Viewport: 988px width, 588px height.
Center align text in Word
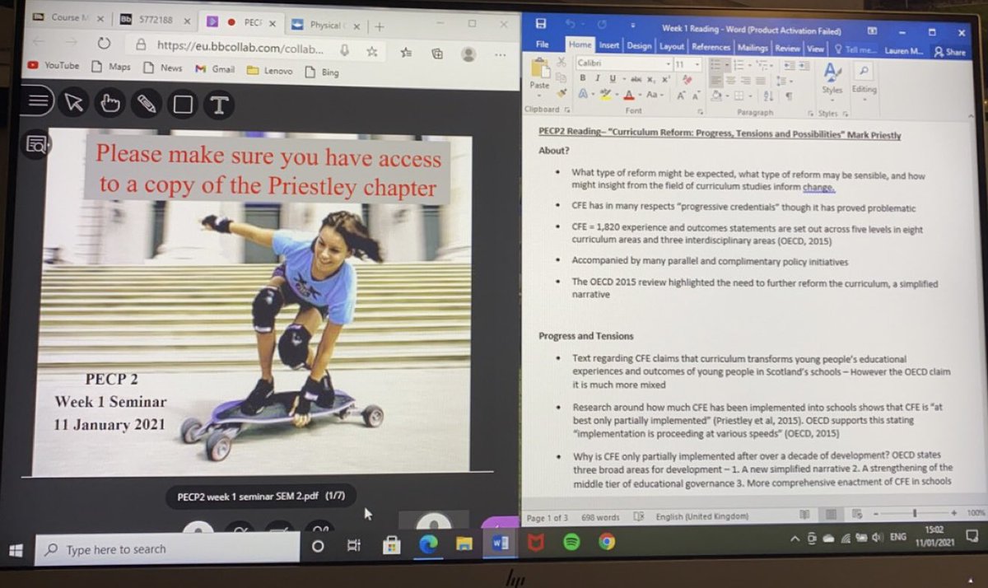[x=730, y=80]
